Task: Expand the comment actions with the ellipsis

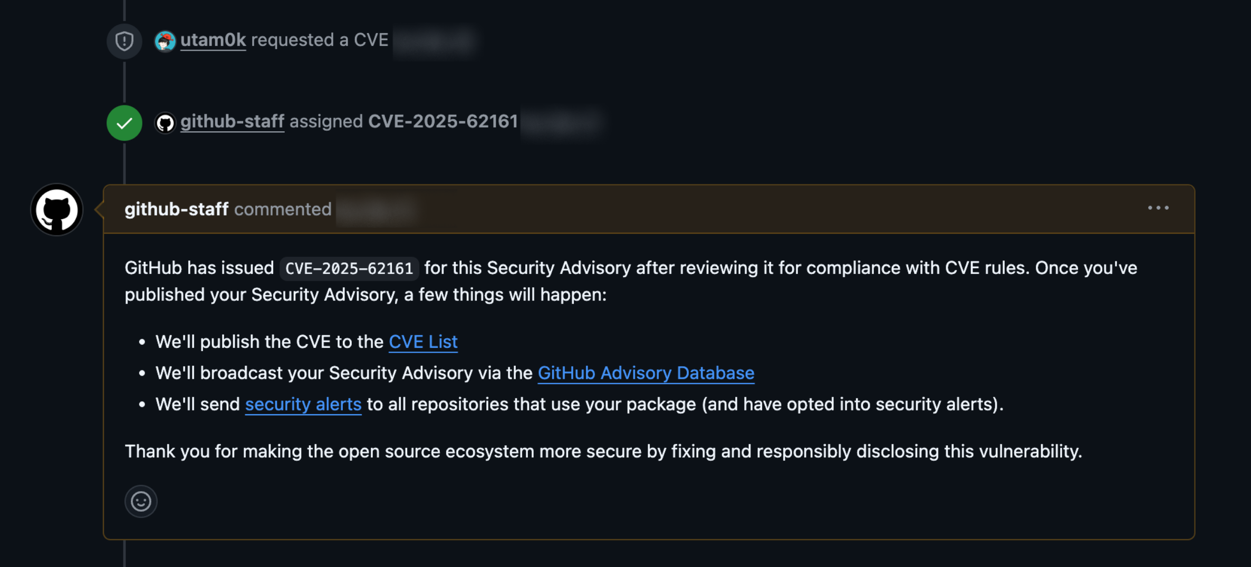Action: 1158,208
